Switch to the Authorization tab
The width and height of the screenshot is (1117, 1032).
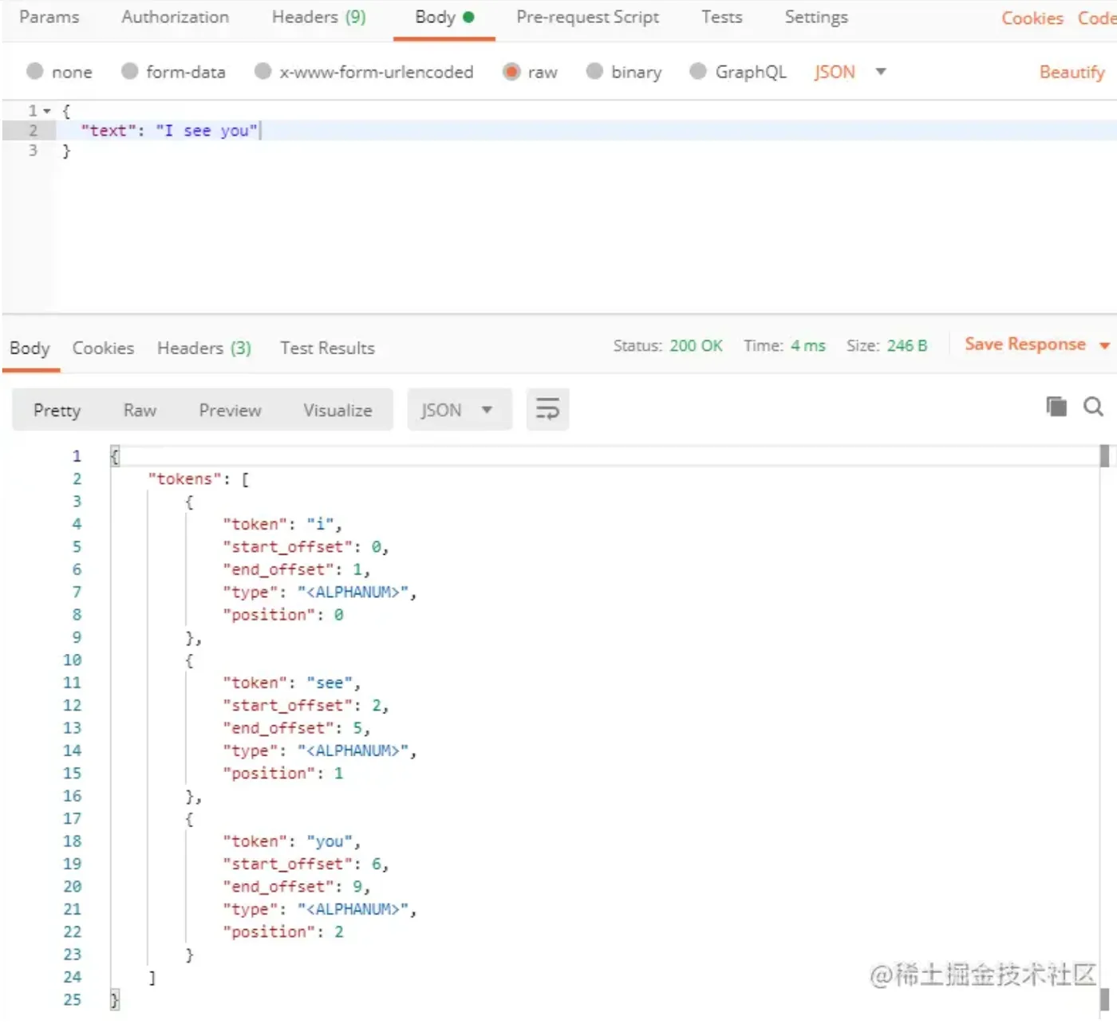pos(175,17)
